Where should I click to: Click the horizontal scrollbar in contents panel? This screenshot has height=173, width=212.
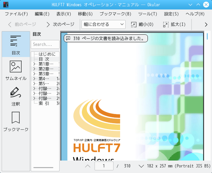tap(44, 167)
